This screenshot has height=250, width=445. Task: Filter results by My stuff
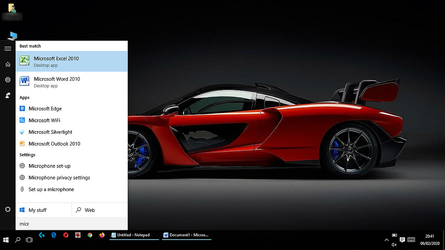click(44, 210)
